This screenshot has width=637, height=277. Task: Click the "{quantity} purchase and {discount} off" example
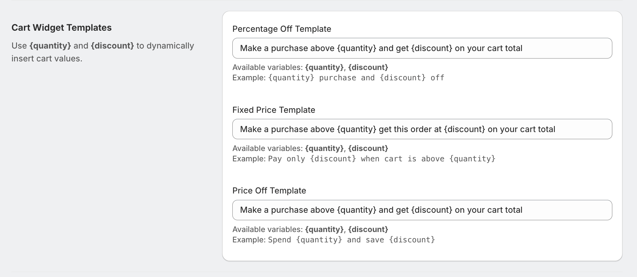point(356,78)
